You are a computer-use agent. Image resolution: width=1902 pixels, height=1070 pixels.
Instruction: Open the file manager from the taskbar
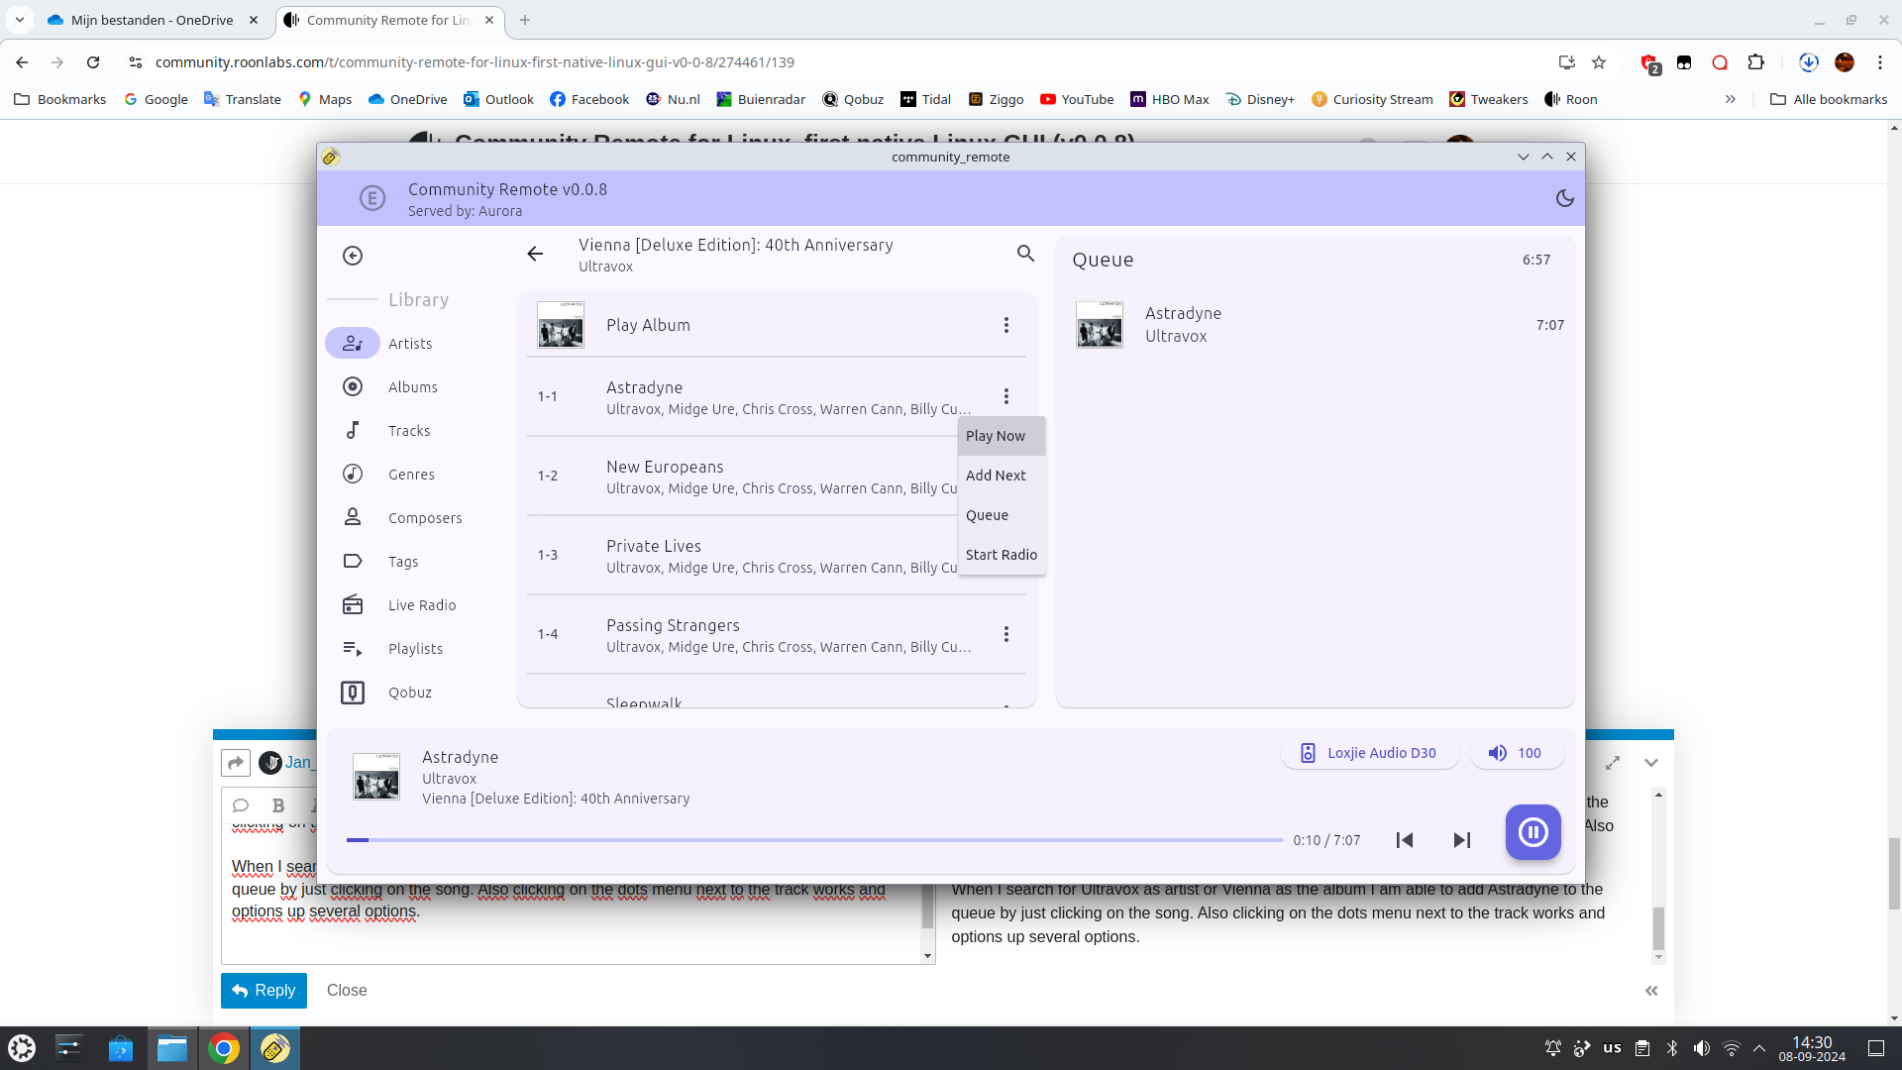(172, 1048)
